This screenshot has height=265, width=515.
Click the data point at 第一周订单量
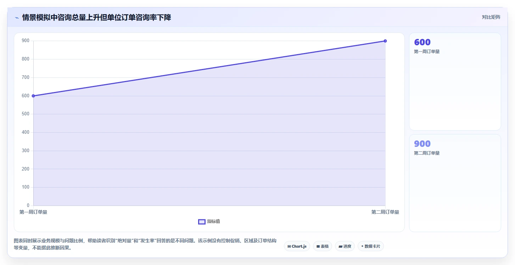click(x=33, y=96)
